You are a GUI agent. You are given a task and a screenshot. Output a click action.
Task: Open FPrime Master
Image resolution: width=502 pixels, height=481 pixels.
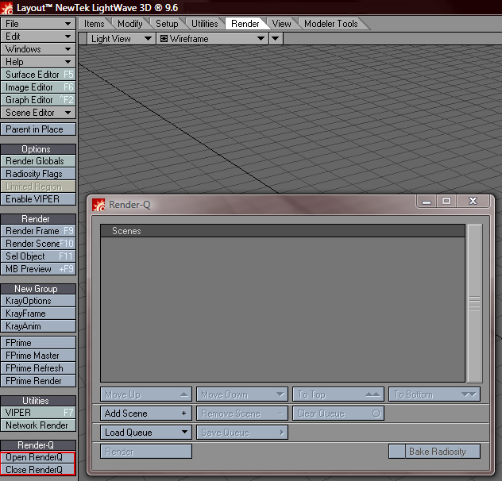[38, 356]
